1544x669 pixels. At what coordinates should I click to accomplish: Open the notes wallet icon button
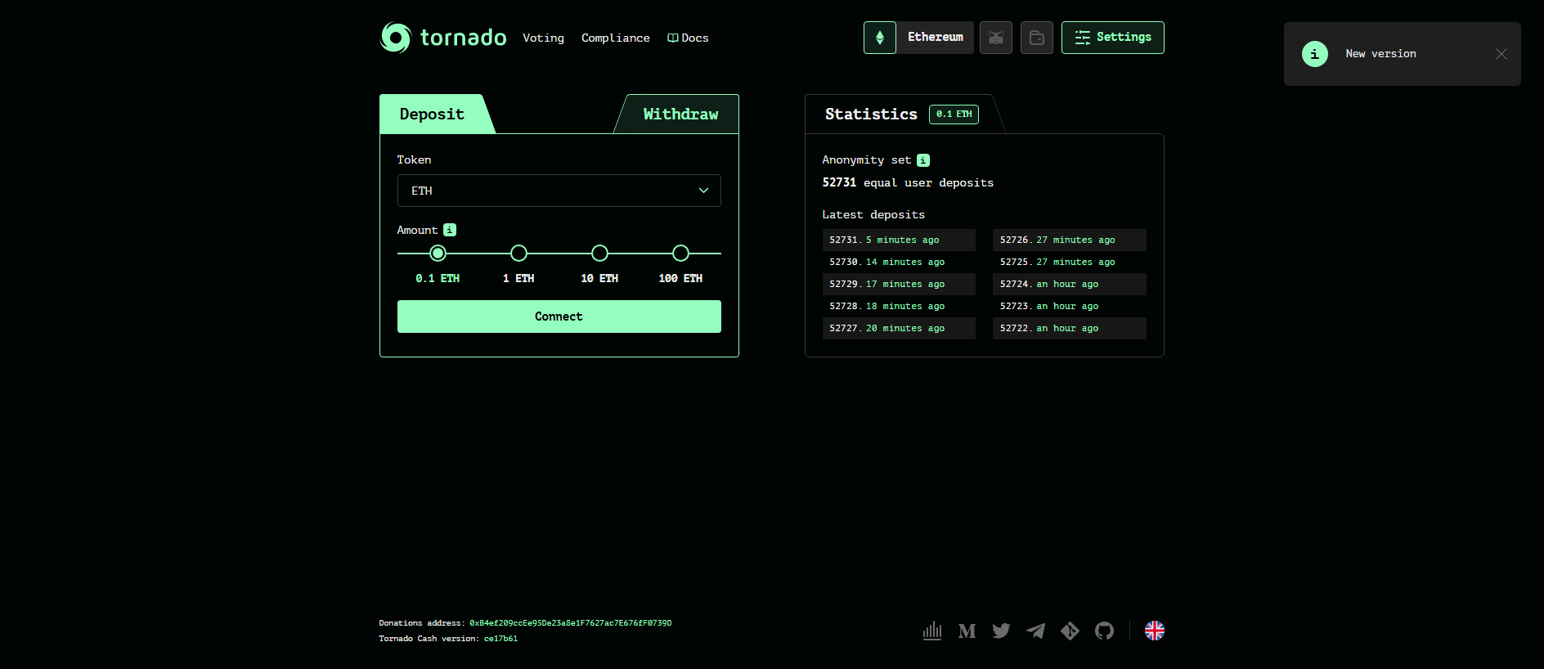(1037, 38)
